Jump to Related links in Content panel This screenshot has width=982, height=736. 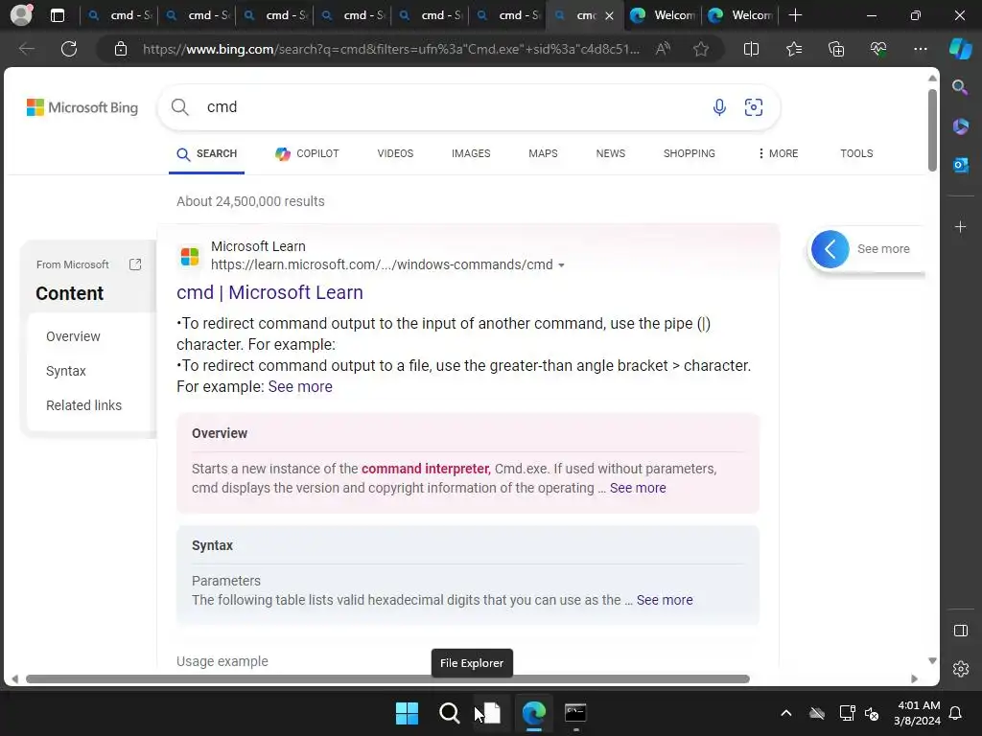(x=84, y=405)
